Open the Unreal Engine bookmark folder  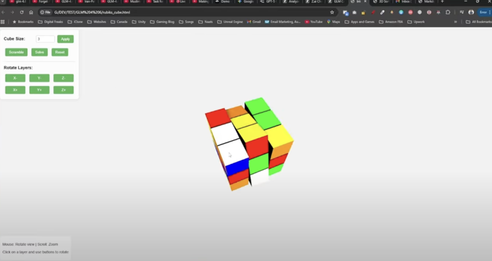231,22
